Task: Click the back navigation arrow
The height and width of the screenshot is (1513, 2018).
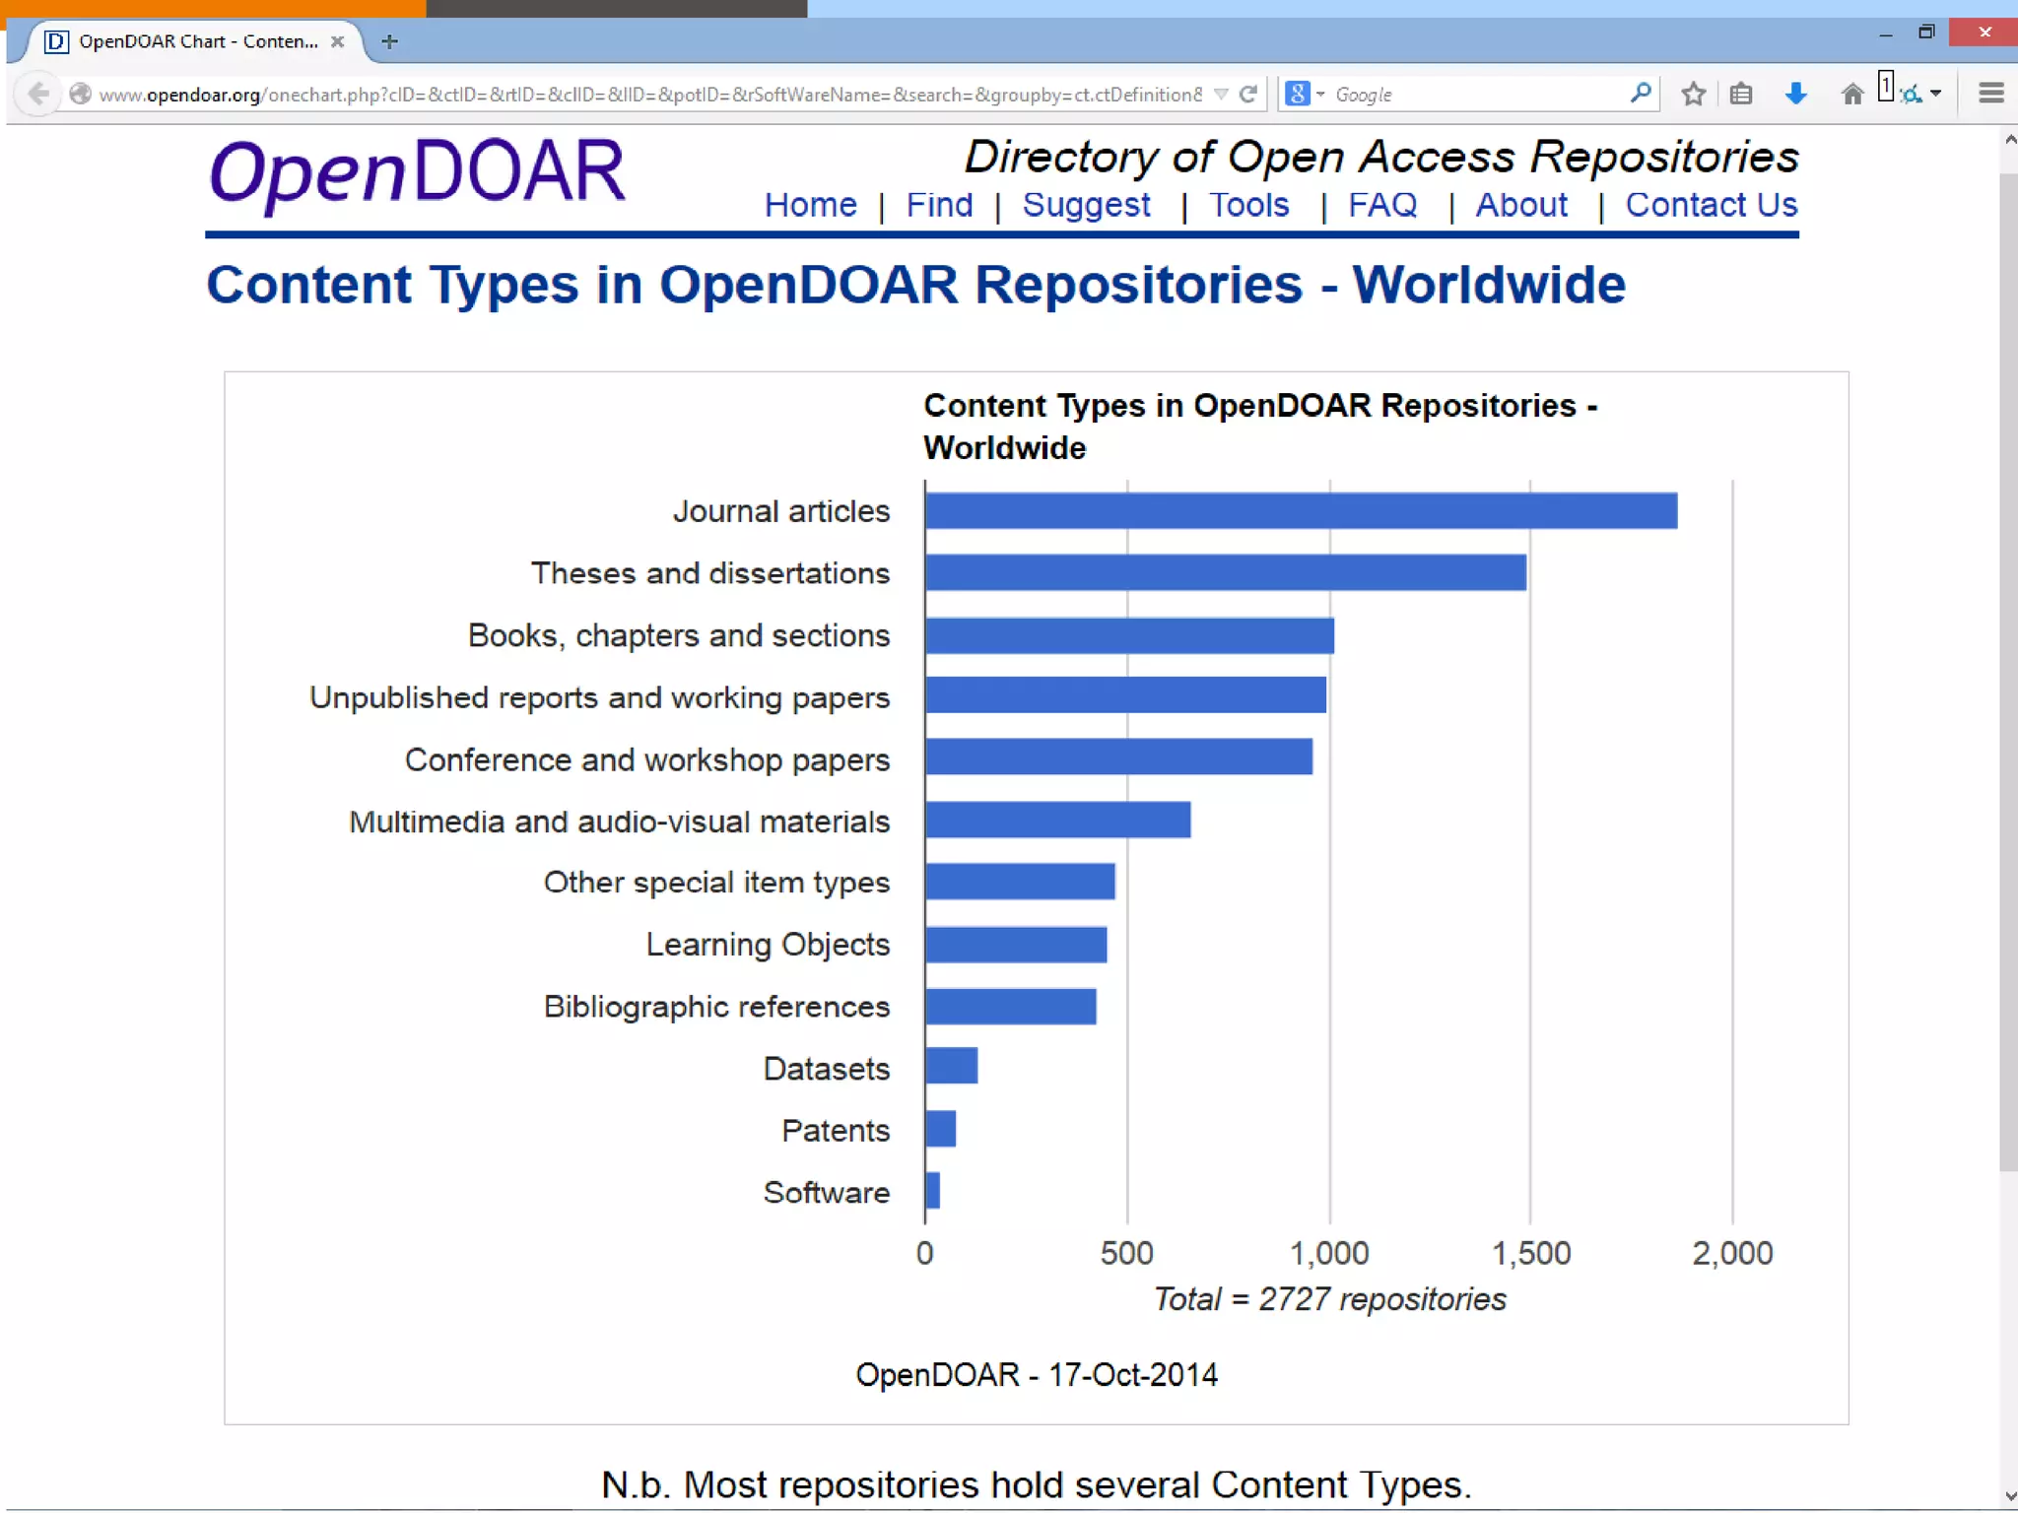Action: [x=38, y=95]
